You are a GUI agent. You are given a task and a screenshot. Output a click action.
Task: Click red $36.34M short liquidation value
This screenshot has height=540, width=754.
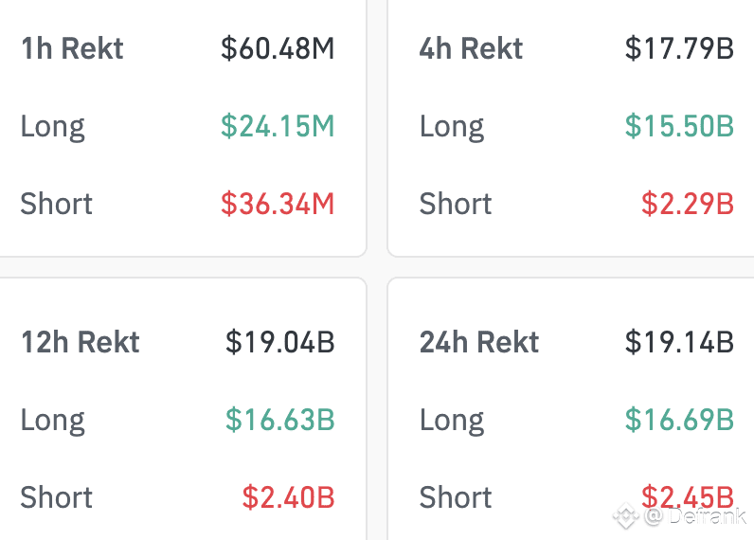[x=278, y=204]
